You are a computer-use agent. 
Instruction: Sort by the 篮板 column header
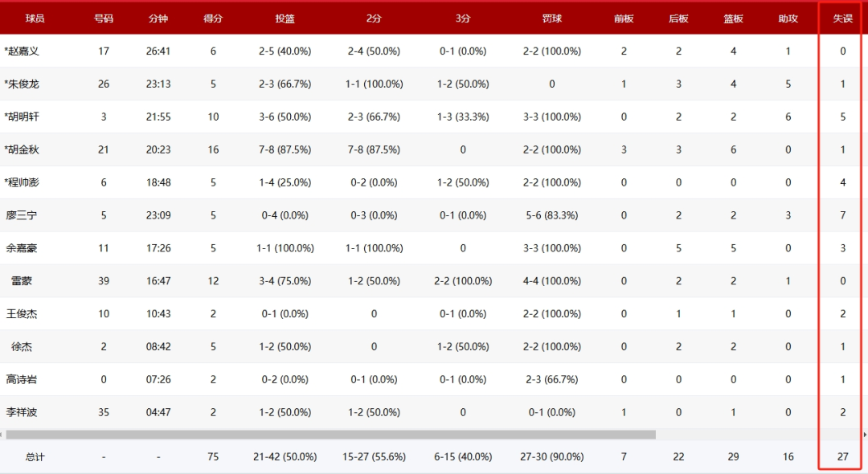[x=733, y=18]
